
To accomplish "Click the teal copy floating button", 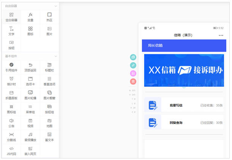I will [x=133, y=57].
